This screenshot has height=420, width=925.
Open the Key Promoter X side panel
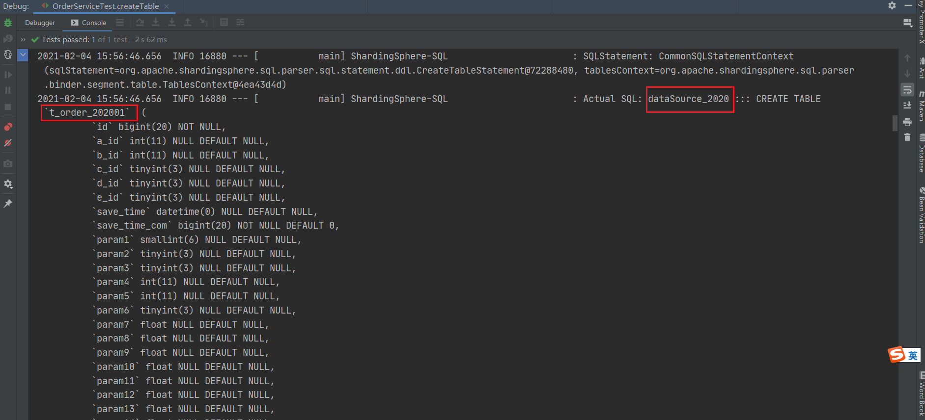click(x=921, y=22)
